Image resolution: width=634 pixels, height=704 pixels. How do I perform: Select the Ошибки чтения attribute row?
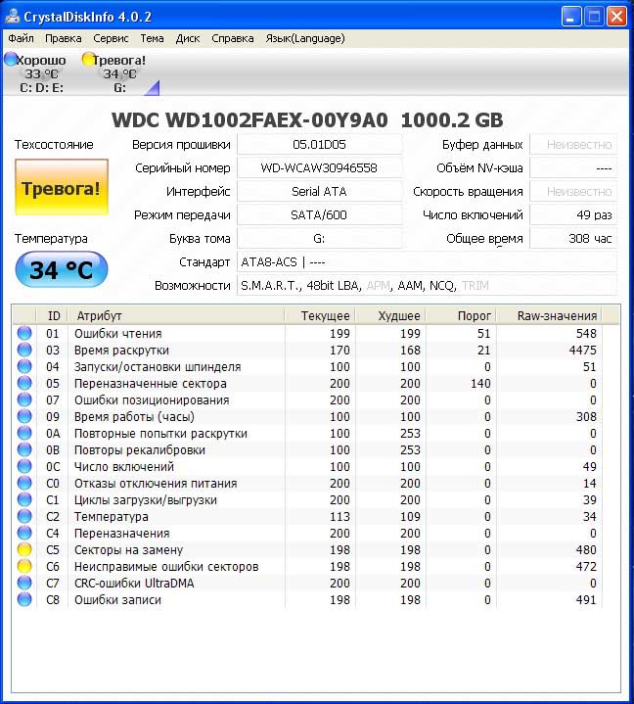307,333
